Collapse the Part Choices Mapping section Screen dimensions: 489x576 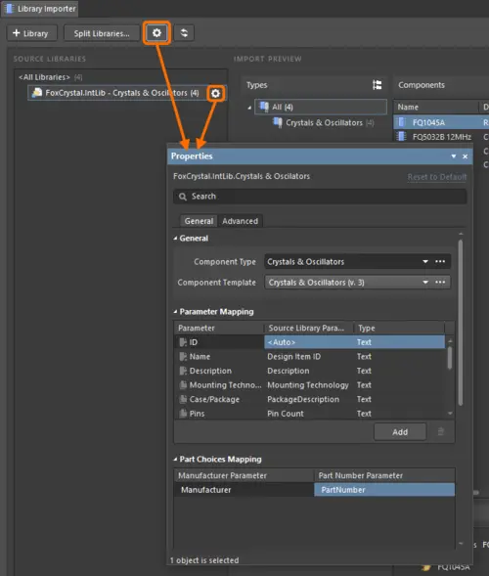175,460
